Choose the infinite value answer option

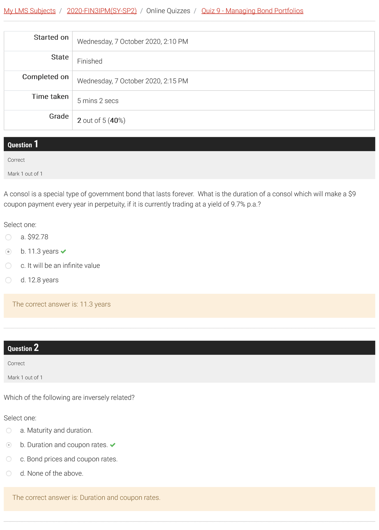[x=9, y=266]
